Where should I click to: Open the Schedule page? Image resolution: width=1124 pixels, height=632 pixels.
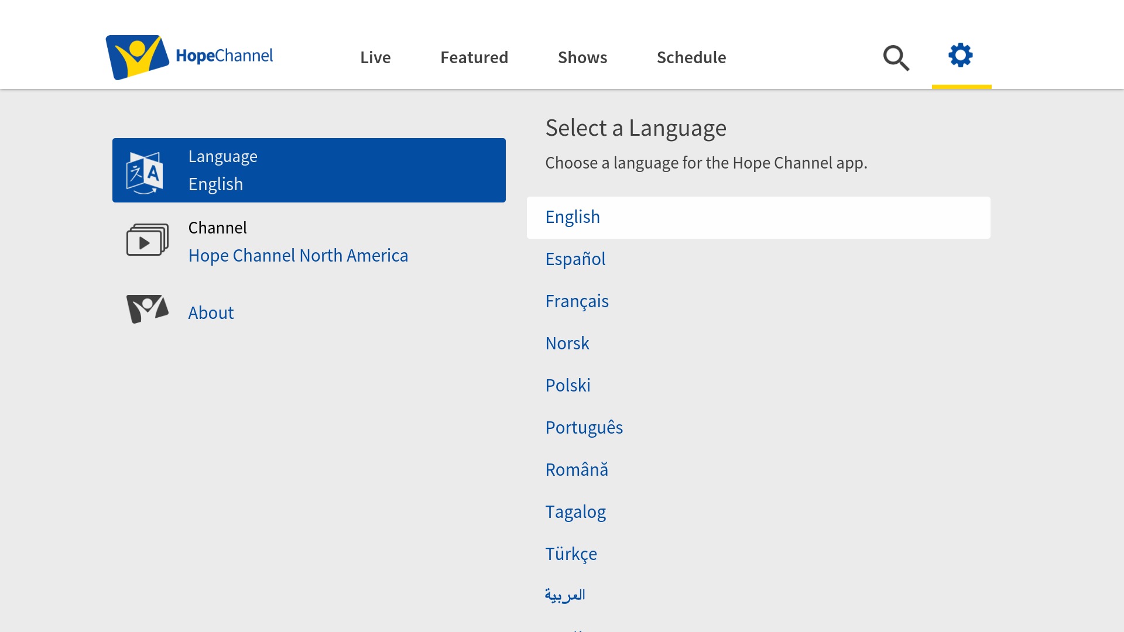click(x=691, y=57)
